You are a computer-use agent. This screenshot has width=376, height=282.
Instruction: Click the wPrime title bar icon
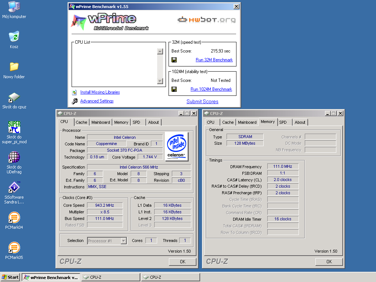(72, 7)
